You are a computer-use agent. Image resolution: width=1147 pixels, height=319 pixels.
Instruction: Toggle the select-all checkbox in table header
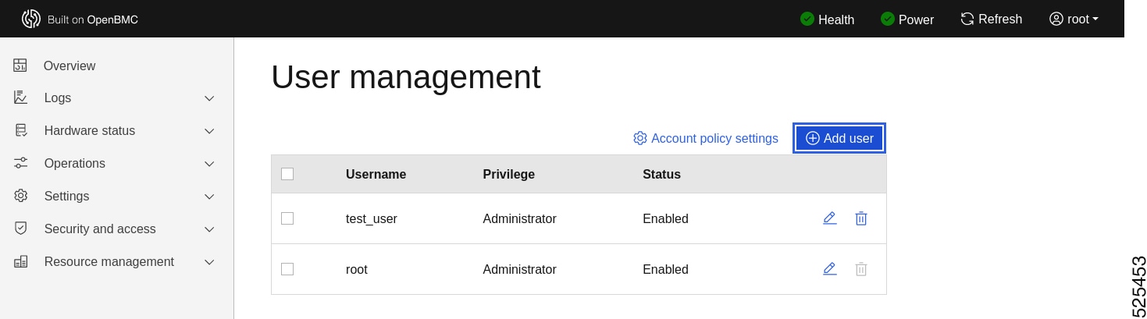287,174
